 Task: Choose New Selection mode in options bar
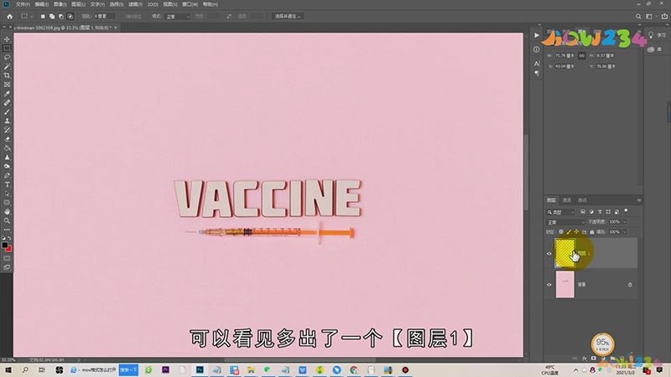pyautogui.click(x=43, y=16)
